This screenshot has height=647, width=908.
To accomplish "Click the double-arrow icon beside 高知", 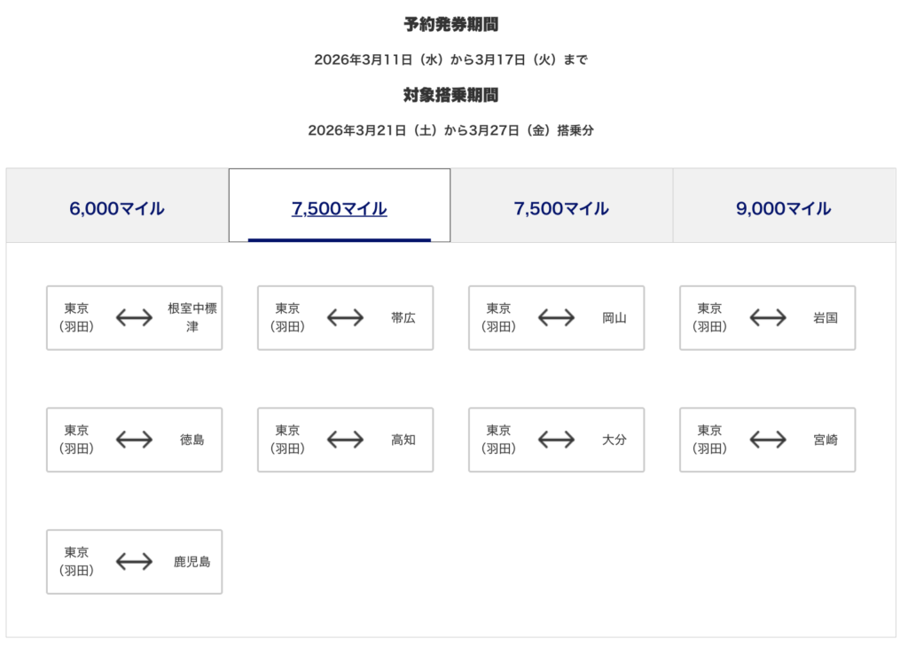I will coord(345,440).
